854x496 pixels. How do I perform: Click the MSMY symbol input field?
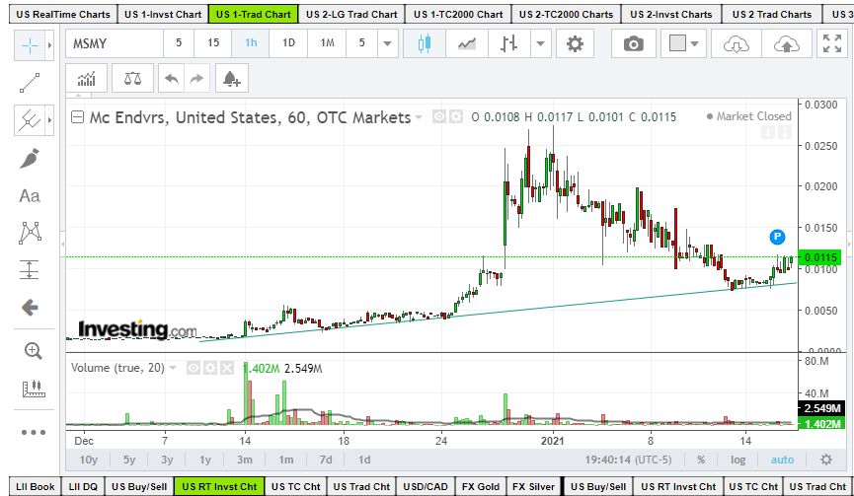(115, 43)
